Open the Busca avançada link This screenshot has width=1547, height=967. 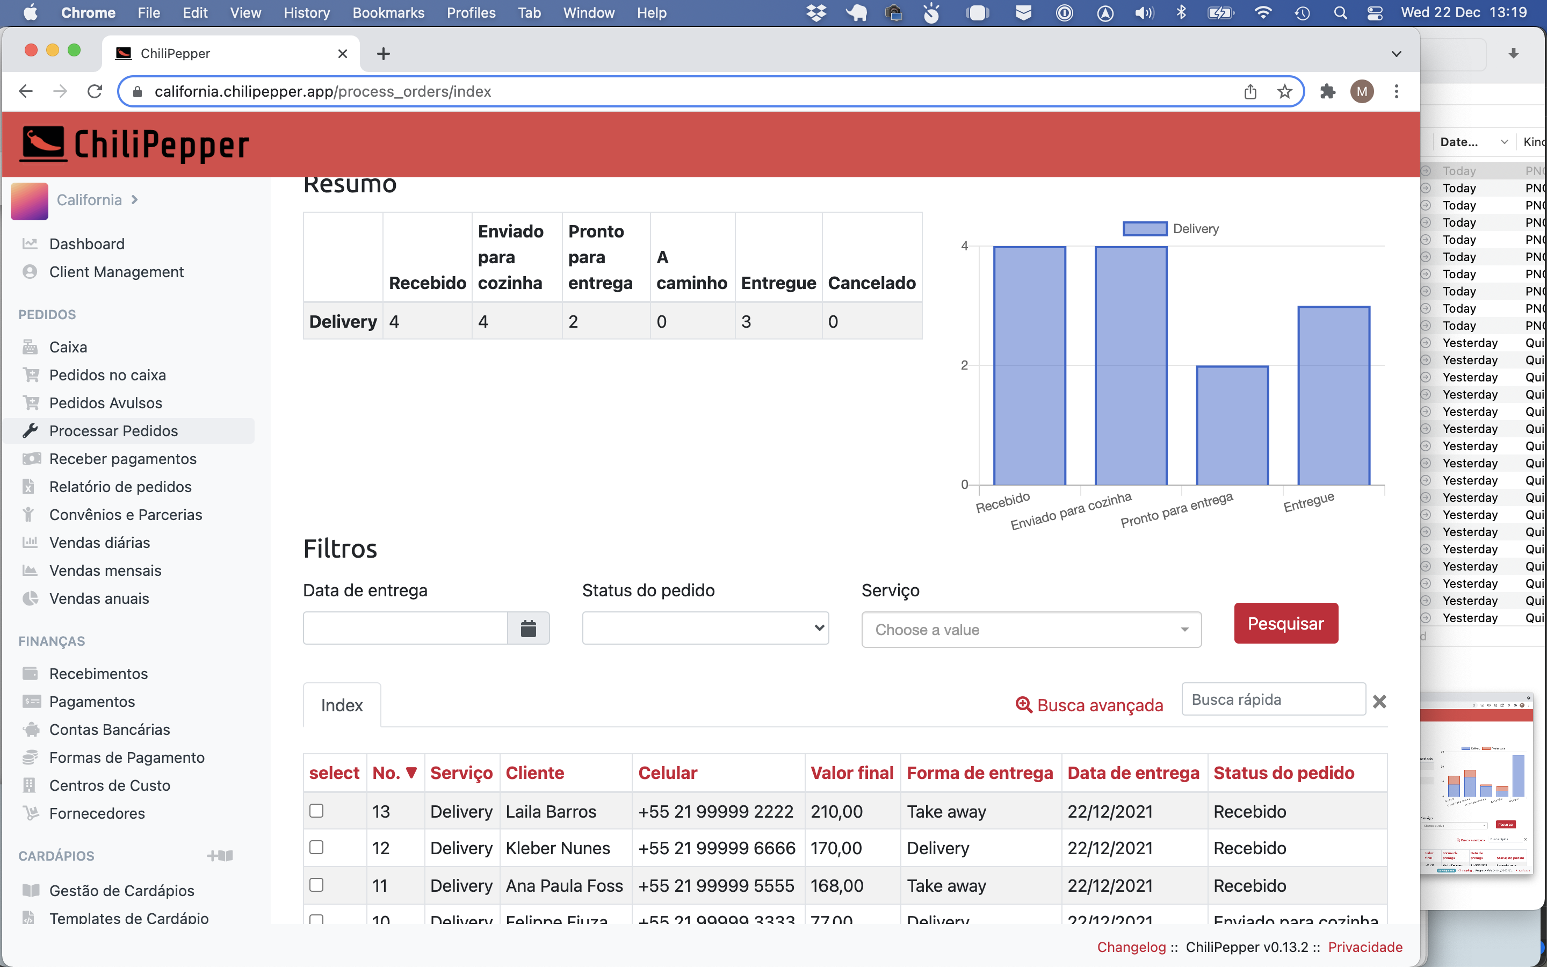pyautogui.click(x=1089, y=705)
